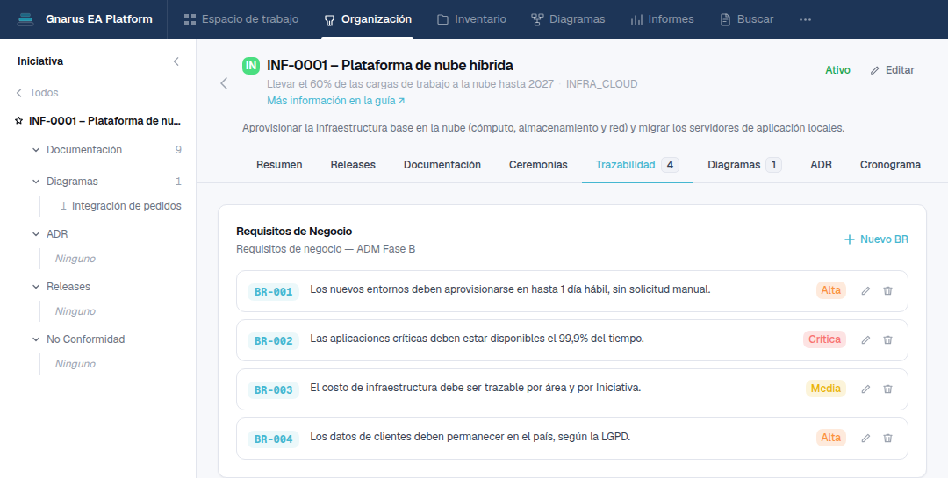Edit requirement BR-003 with pencil icon

coord(865,389)
